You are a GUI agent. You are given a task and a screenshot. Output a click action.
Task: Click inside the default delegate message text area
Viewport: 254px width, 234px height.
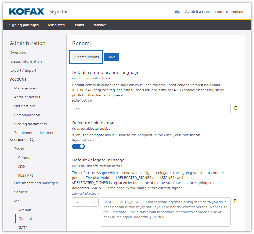[x=165, y=212]
